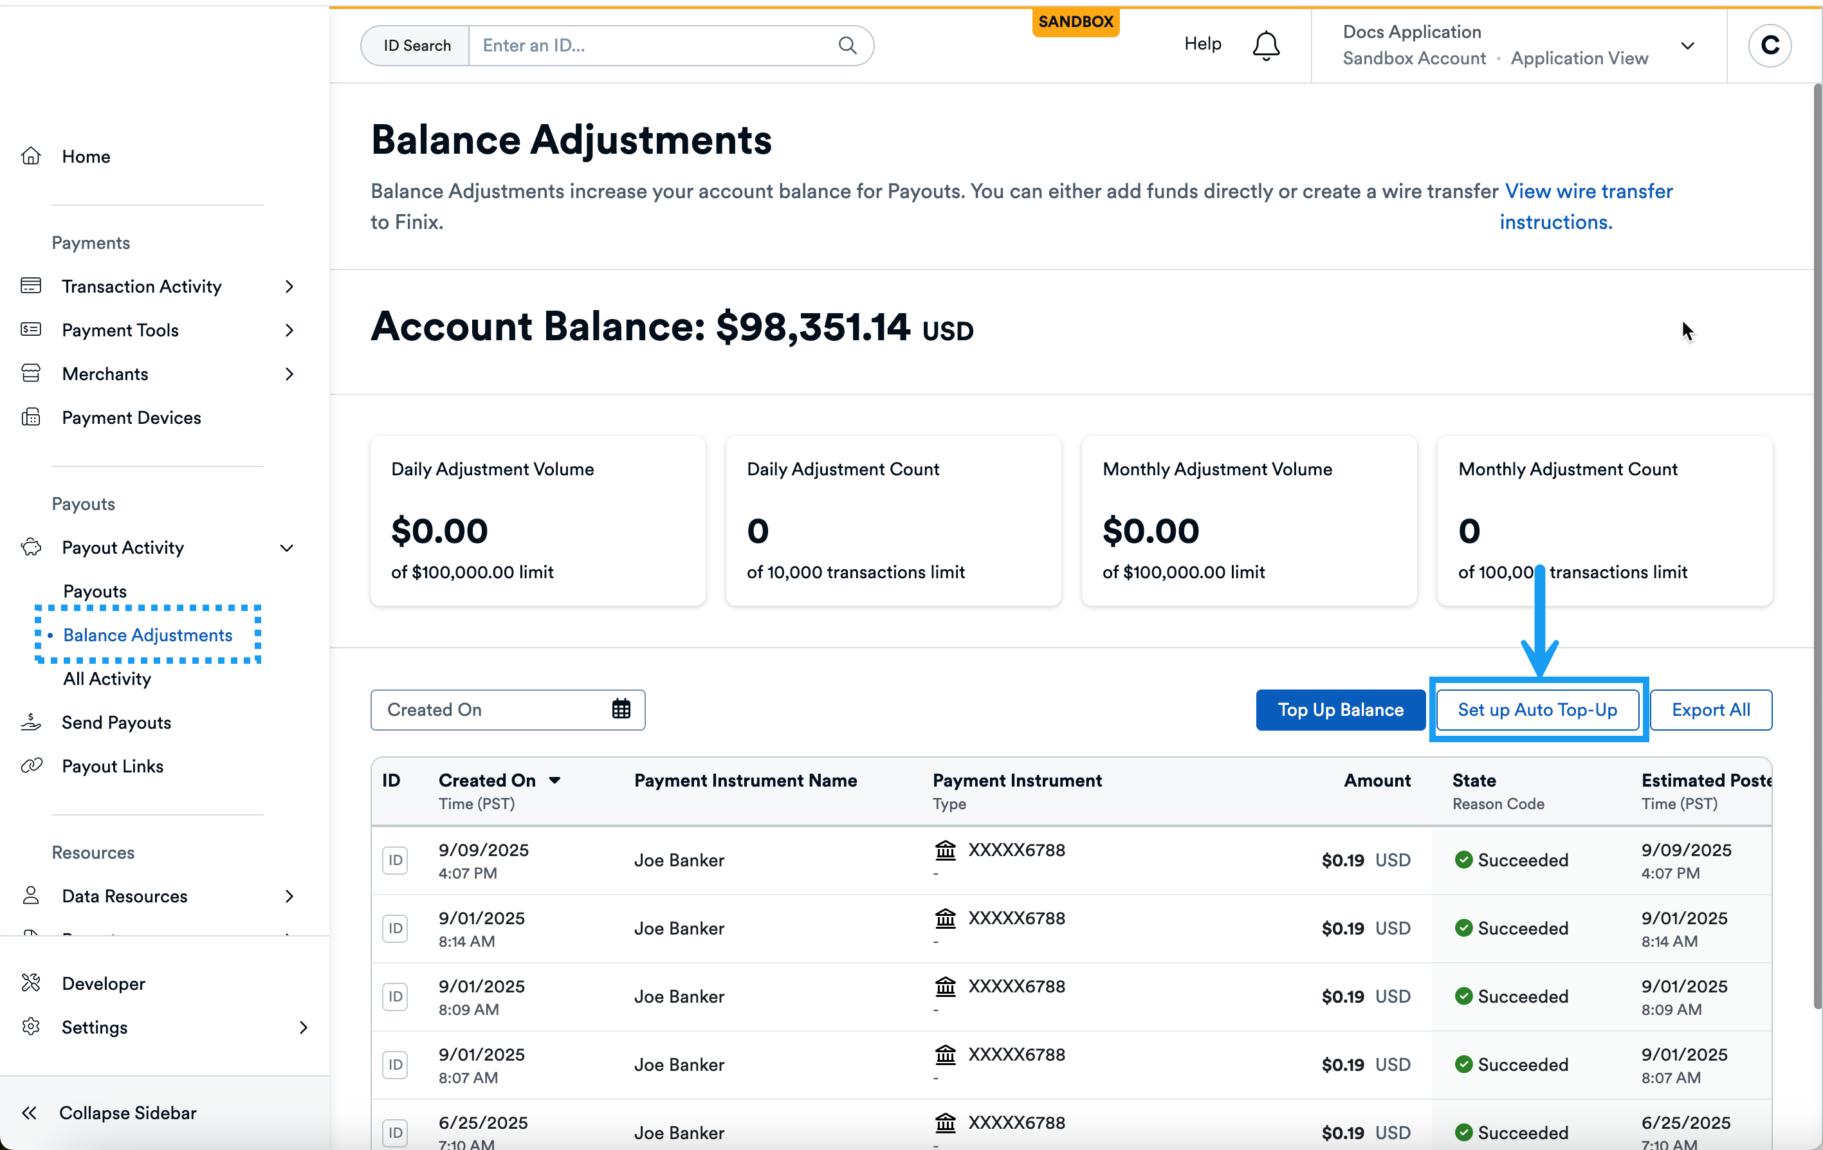Screen dimensions: 1823x1150
Task: Switch to the All Activity section
Action: (107, 679)
